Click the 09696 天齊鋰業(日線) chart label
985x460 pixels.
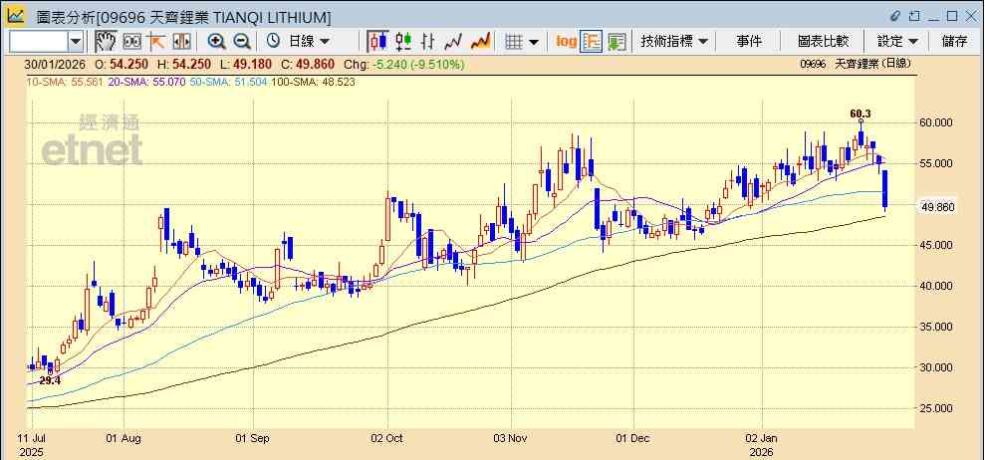click(x=855, y=64)
